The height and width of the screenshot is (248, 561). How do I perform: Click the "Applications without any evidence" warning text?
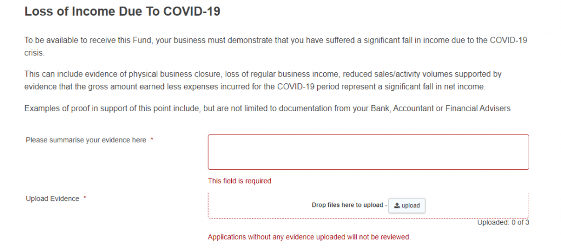point(309,237)
